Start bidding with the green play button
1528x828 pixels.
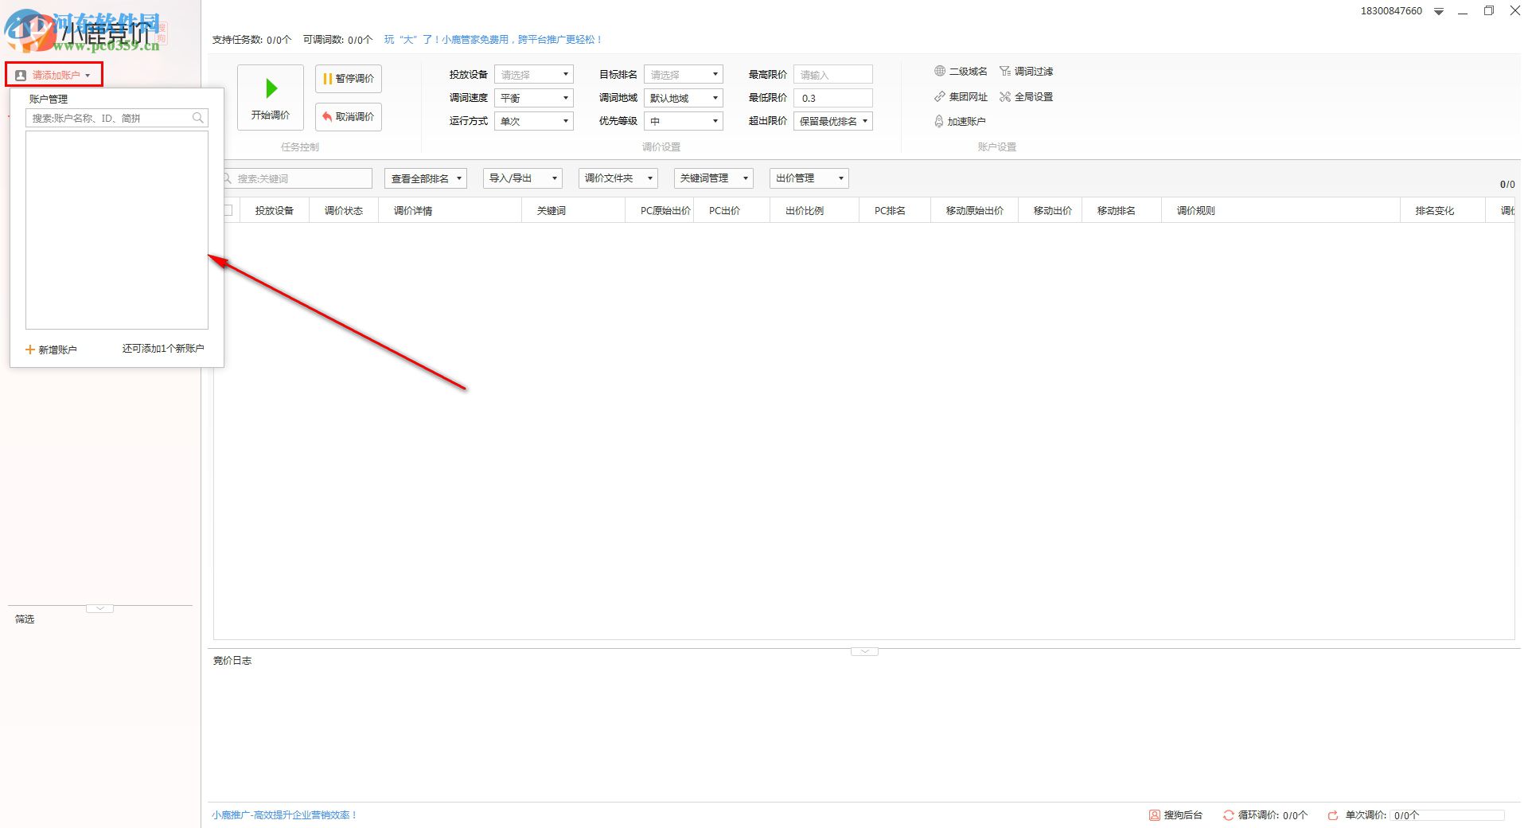[x=271, y=97]
